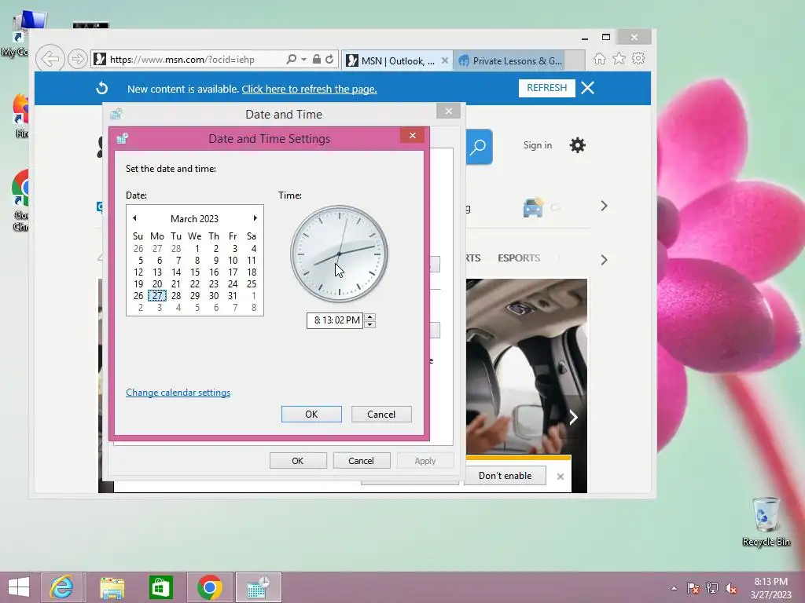Open the ESPORTS category tab
Viewport: 805px width, 603px height.
(519, 258)
